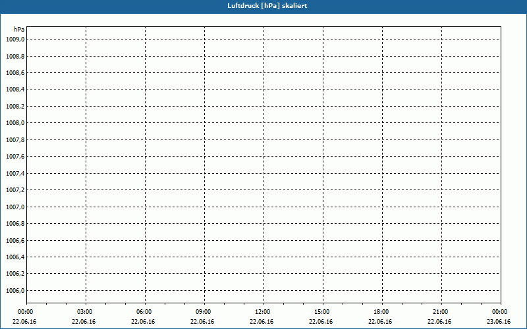
Task: Select the 1007,8 y-axis label
Action: point(15,139)
